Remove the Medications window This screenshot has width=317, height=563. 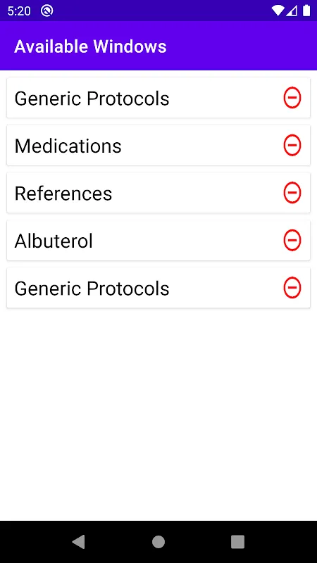coord(292,145)
